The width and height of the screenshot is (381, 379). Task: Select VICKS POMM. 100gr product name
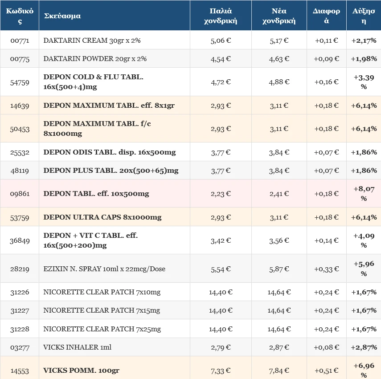point(81,371)
